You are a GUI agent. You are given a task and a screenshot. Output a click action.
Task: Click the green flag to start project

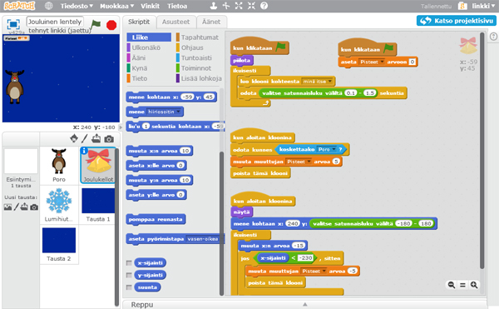[96, 24]
